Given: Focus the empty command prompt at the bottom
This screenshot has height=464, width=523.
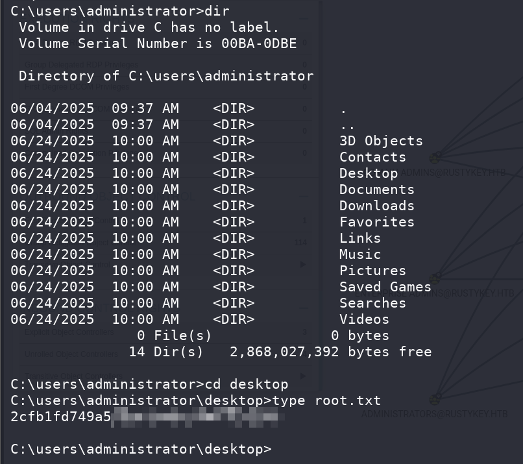Looking at the screenshot, I should tap(141, 449).
